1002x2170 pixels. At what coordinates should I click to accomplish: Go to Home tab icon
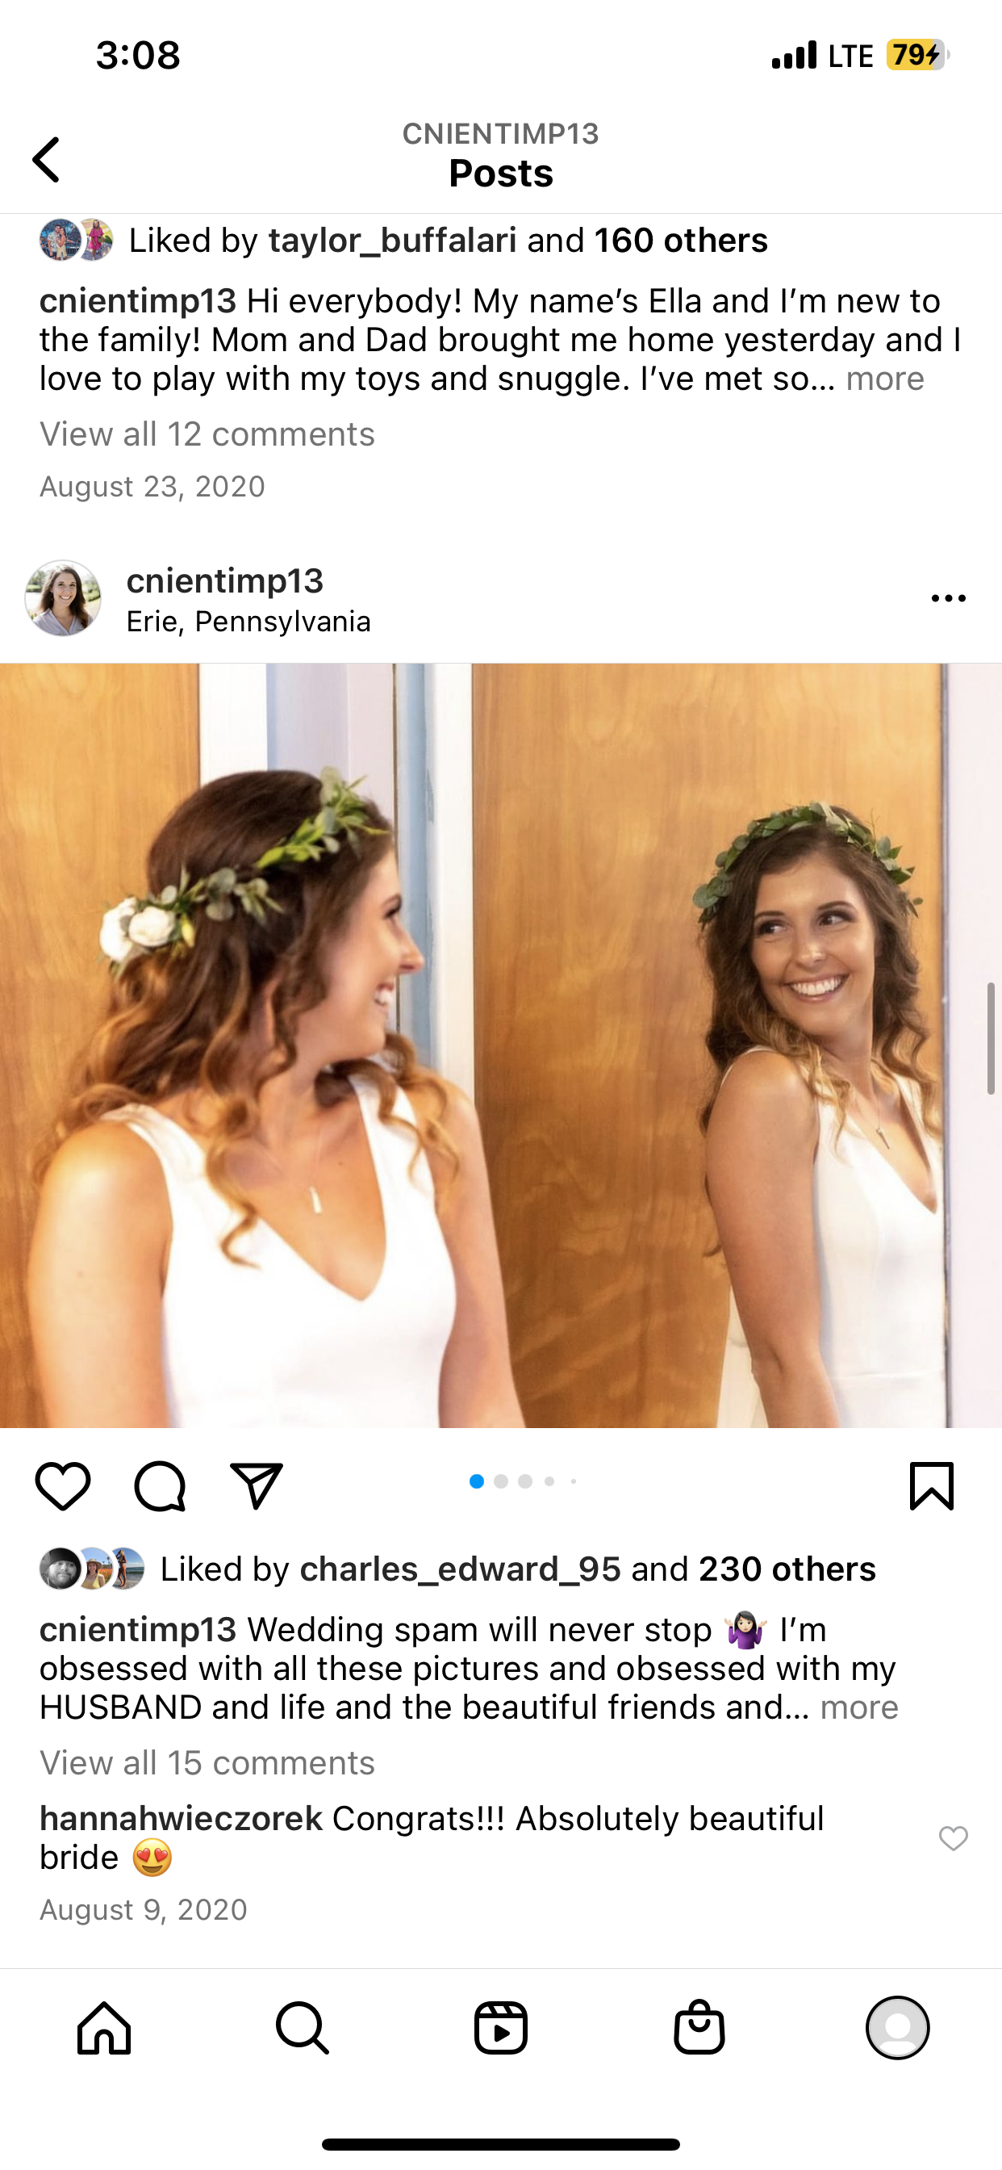point(104,2028)
